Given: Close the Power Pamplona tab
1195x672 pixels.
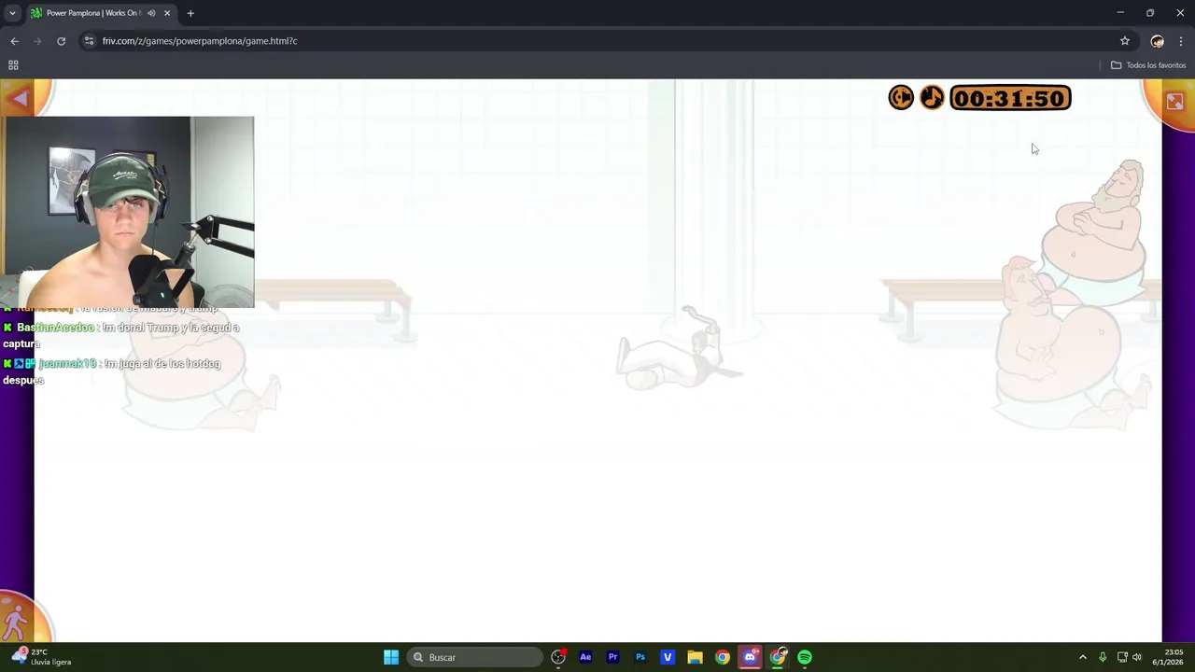Looking at the screenshot, I should 167,13.
